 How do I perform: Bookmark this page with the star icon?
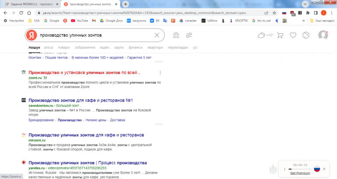click(274, 13)
